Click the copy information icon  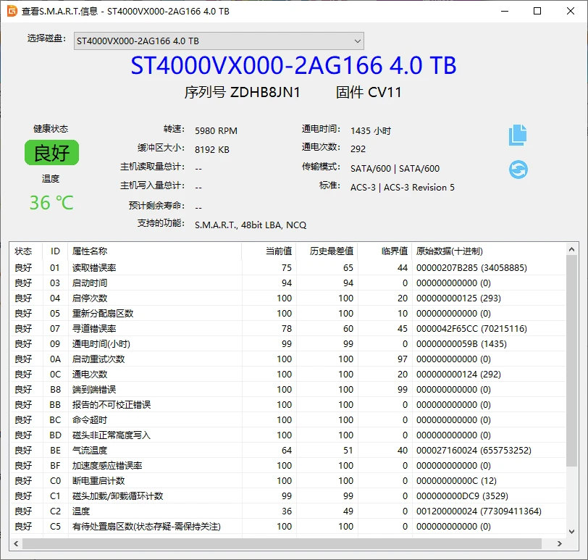(x=518, y=135)
